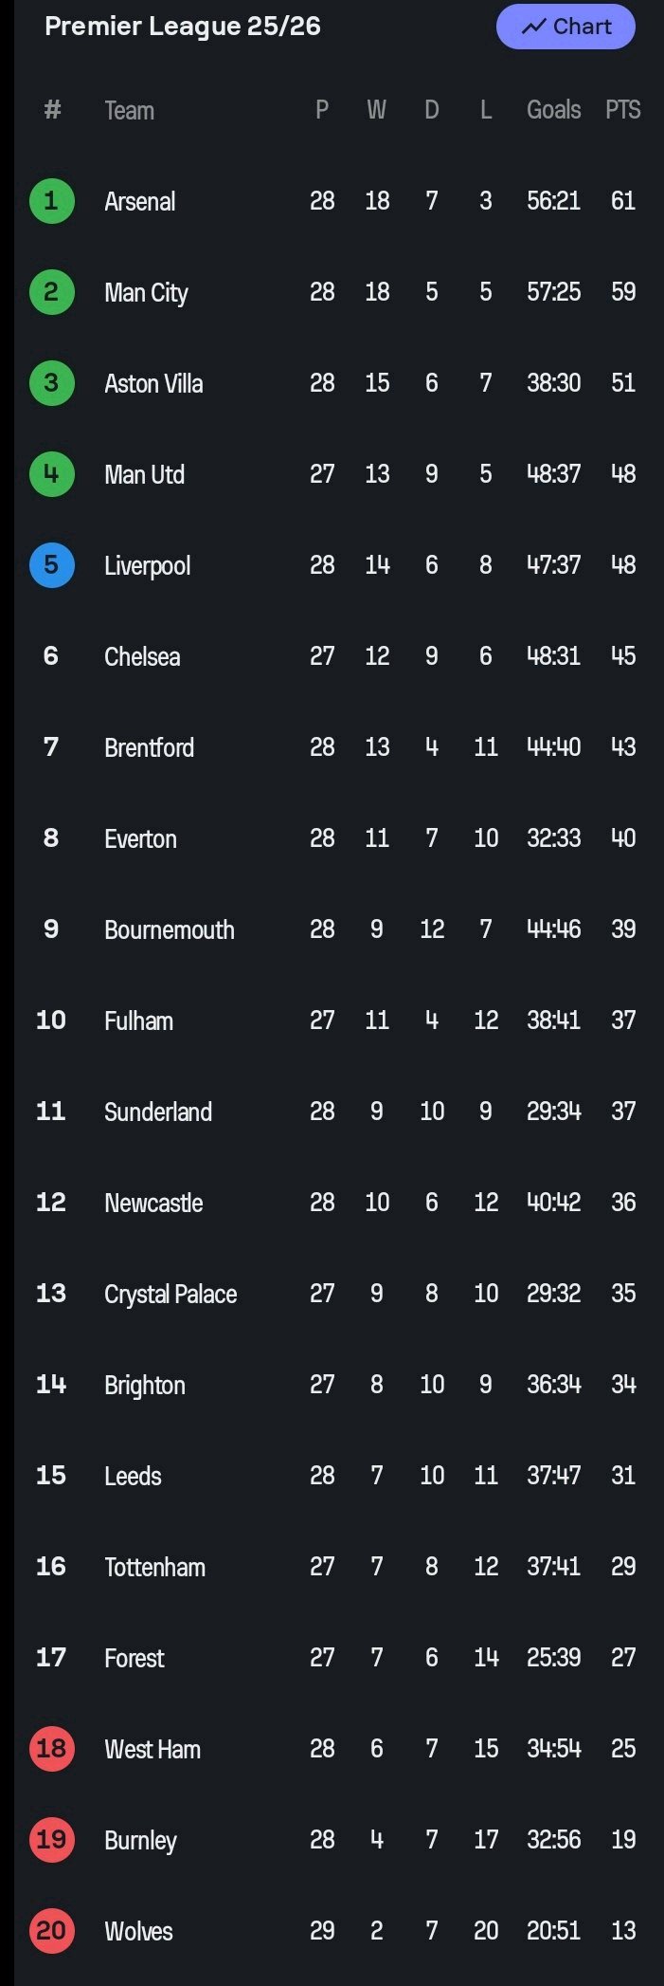
Task: Click the blue position 5 badge
Action: (51, 565)
